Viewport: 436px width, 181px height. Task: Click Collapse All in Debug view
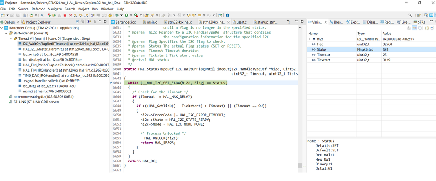77,21
